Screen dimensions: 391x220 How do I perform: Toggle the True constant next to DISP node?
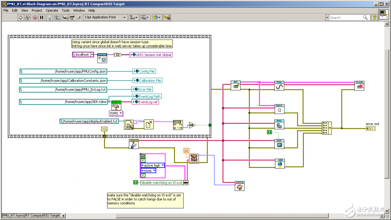pyautogui.click(x=270, y=132)
